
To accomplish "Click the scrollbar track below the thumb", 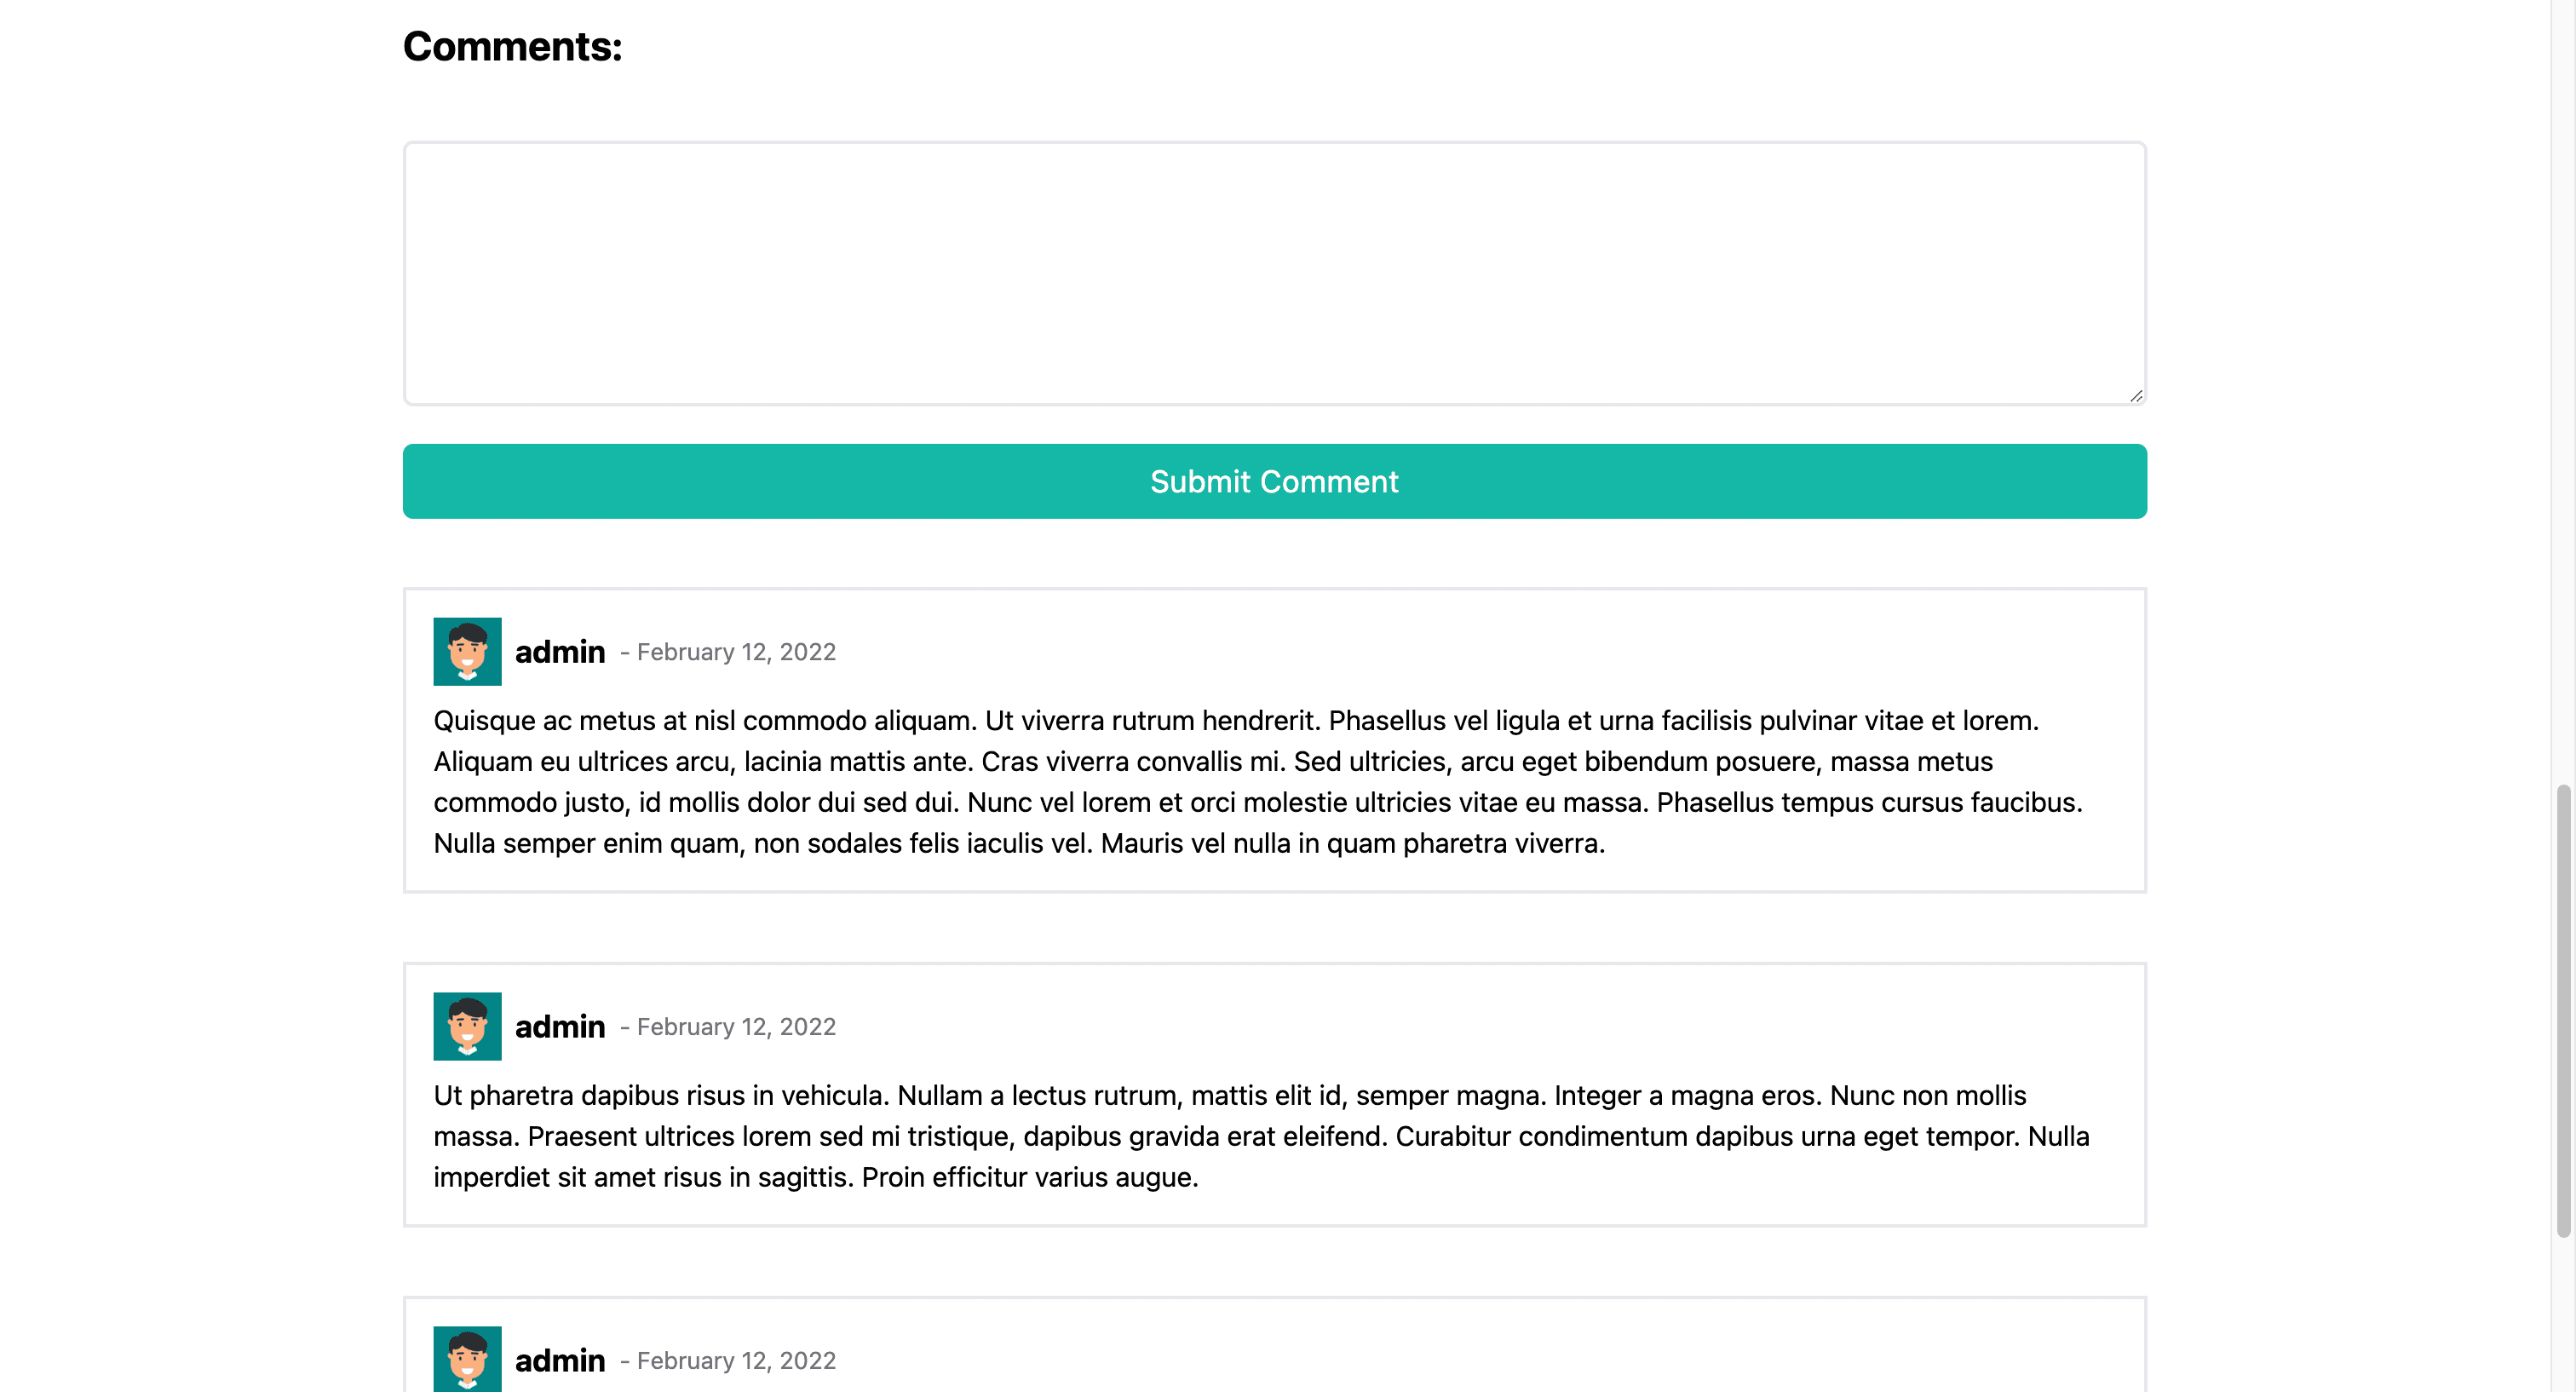I will [2563, 1320].
